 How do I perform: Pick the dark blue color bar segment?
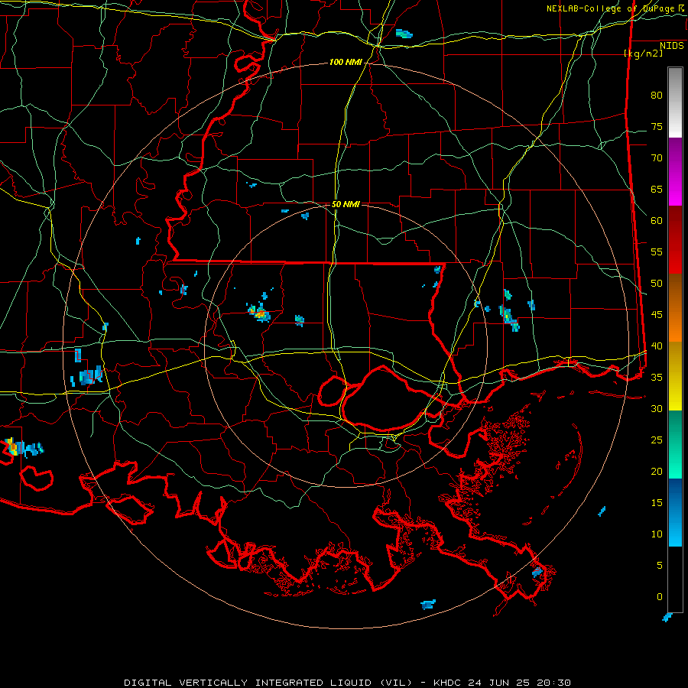(675, 495)
